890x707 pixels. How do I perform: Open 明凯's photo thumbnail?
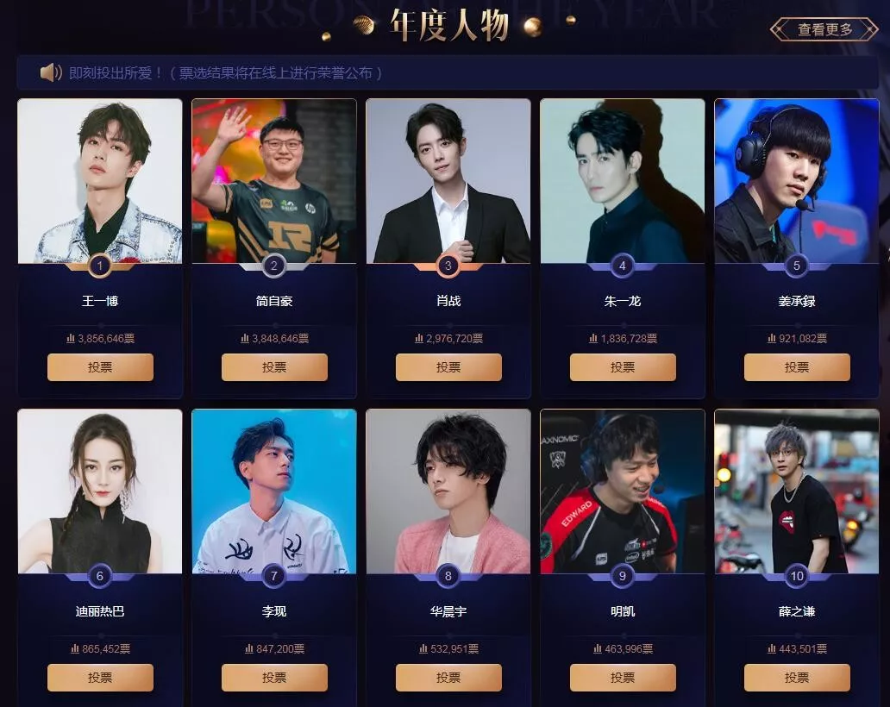(x=623, y=491)
